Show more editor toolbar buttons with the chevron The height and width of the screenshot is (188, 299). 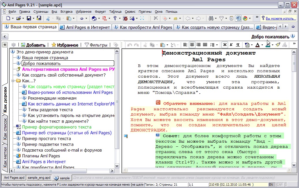(x=294, y=44)
